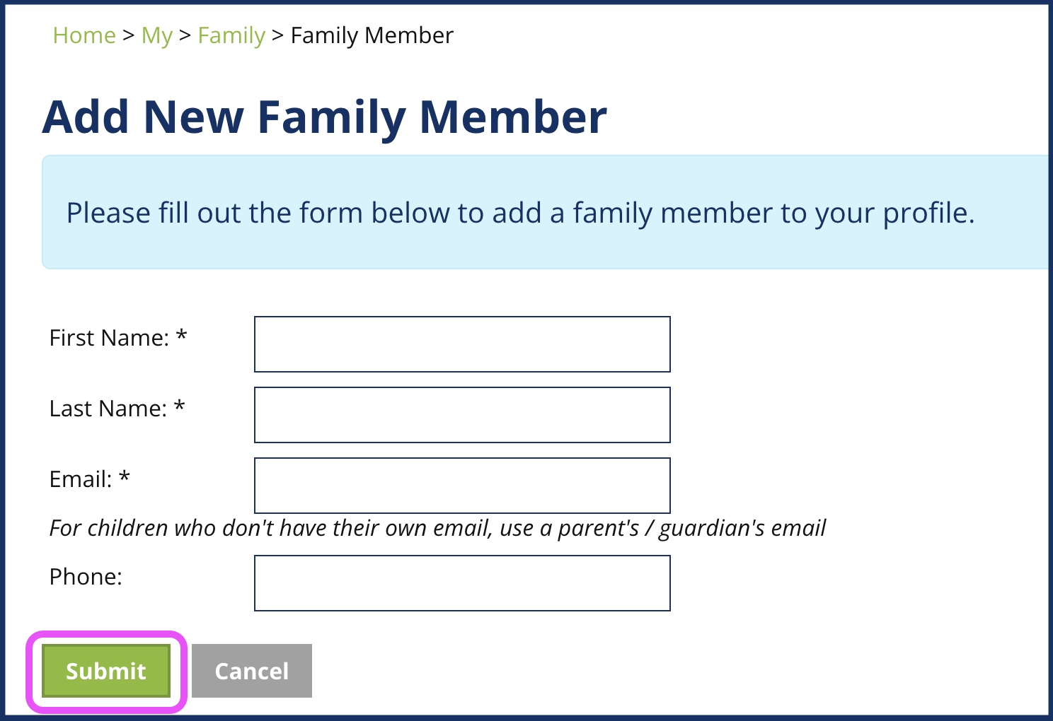Click the Home breadcrumb link

[84, 35]
